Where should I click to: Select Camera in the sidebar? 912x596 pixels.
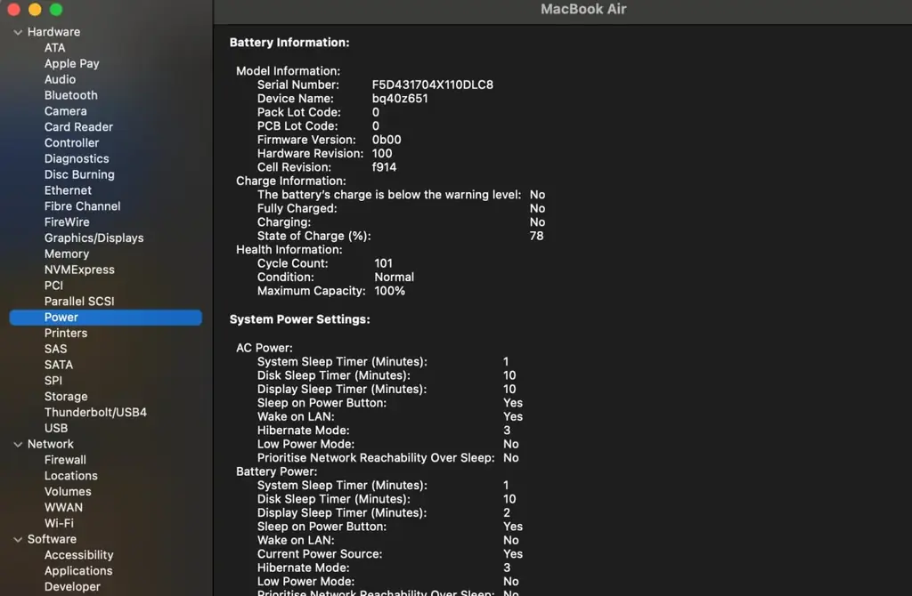[x=65, y=111]
